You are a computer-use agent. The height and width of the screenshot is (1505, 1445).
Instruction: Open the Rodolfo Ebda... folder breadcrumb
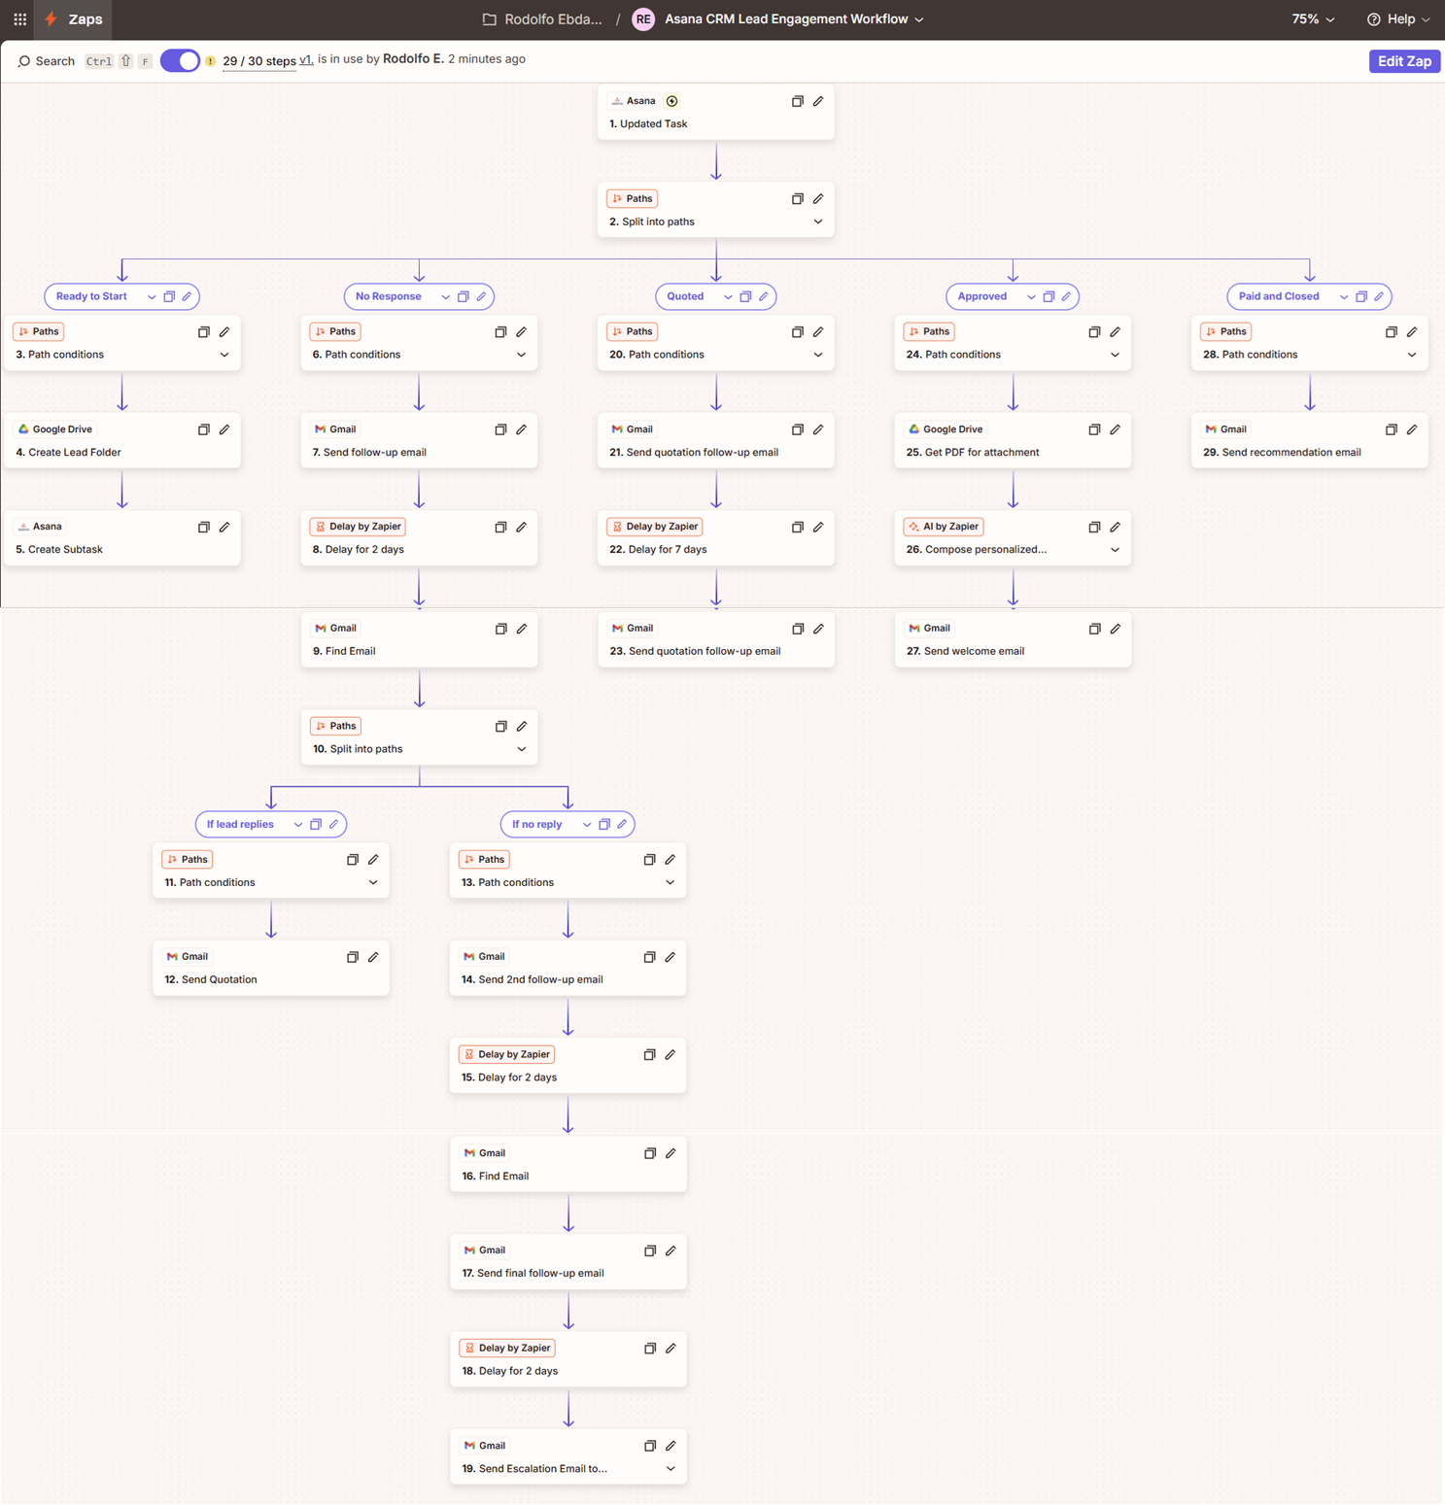point(542,19)
